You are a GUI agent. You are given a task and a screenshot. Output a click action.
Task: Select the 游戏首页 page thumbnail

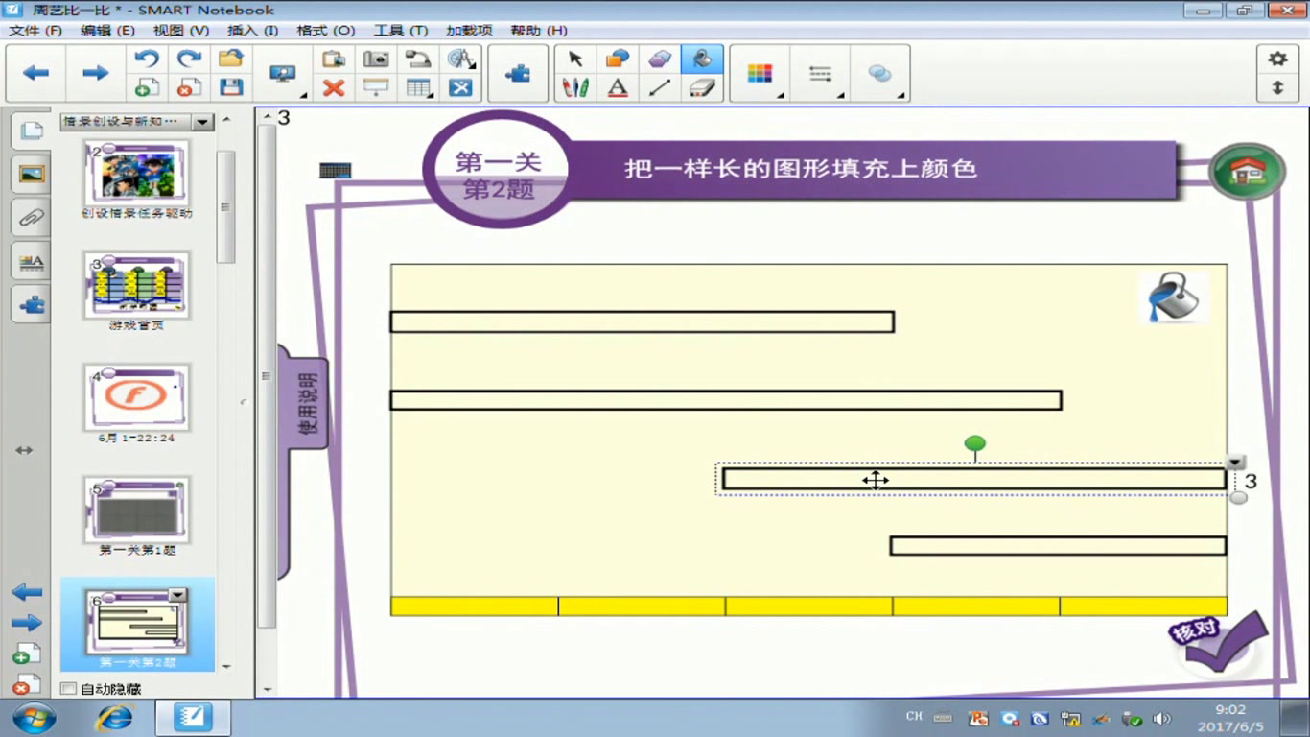(x=136, y=285)
